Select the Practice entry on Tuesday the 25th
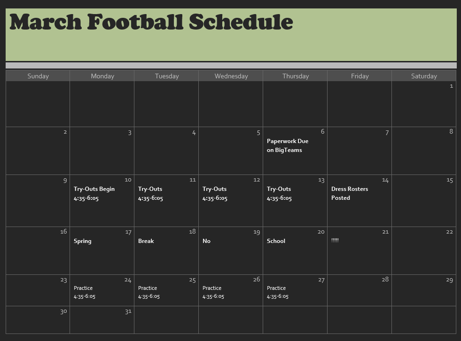 (x=149, y=292)
